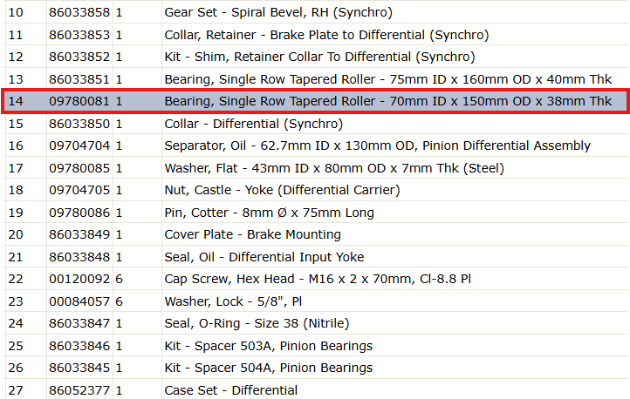Select Case Set - Differential row
The height and width of the screenshot is (399, 630).
(315, 389)
